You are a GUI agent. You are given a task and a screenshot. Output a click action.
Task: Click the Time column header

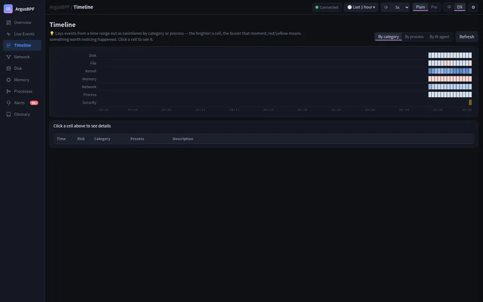coord(61,139)
